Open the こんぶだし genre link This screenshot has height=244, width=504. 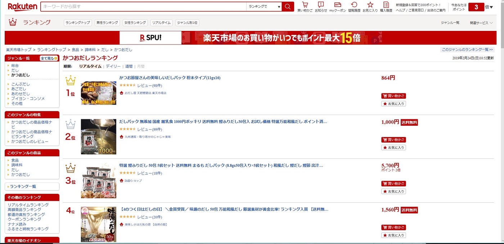[21, 84]
